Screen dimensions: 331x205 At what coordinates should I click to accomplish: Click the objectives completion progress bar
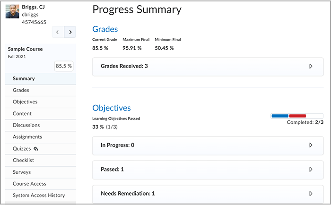(x=297, y=116)
